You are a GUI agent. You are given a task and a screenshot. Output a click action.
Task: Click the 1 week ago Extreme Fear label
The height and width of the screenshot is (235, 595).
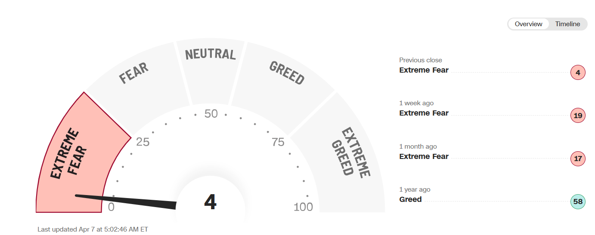tap(424, 113)
